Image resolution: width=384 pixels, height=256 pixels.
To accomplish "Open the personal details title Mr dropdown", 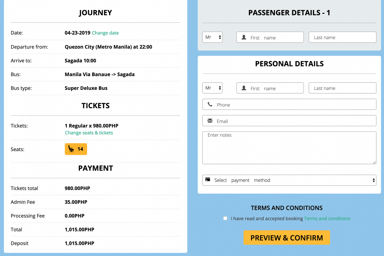I will 212,88.
